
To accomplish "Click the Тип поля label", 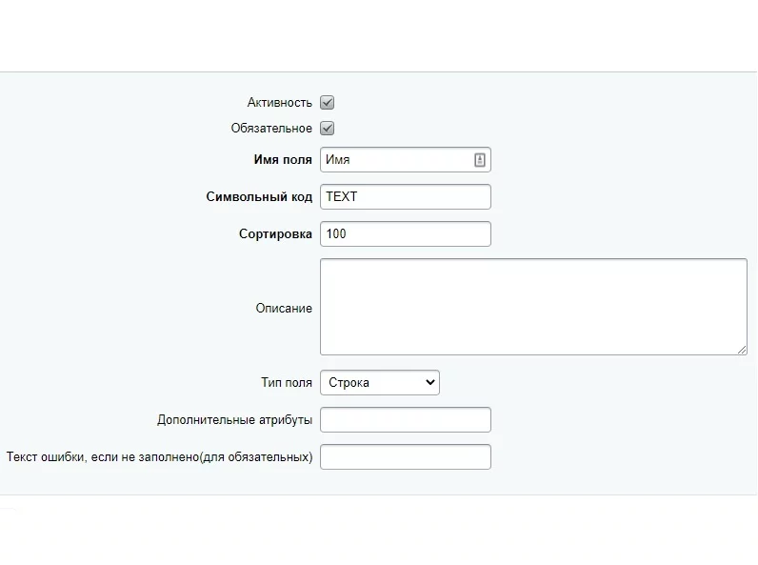I will pyautogui.click(x=286, y=383).
